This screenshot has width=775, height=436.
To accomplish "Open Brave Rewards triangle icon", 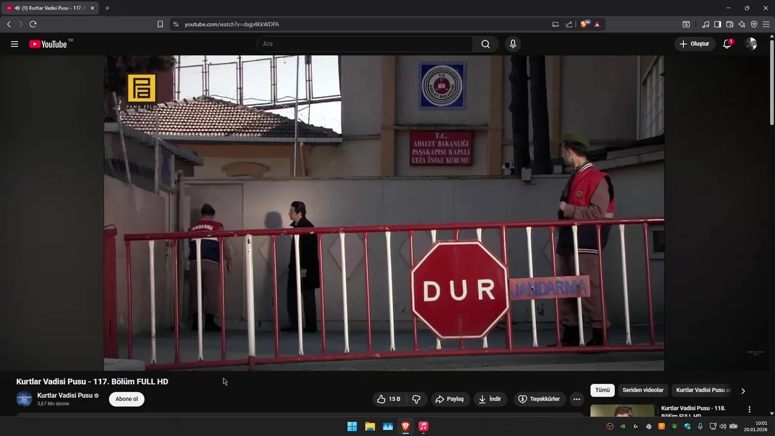I will 597,24.
